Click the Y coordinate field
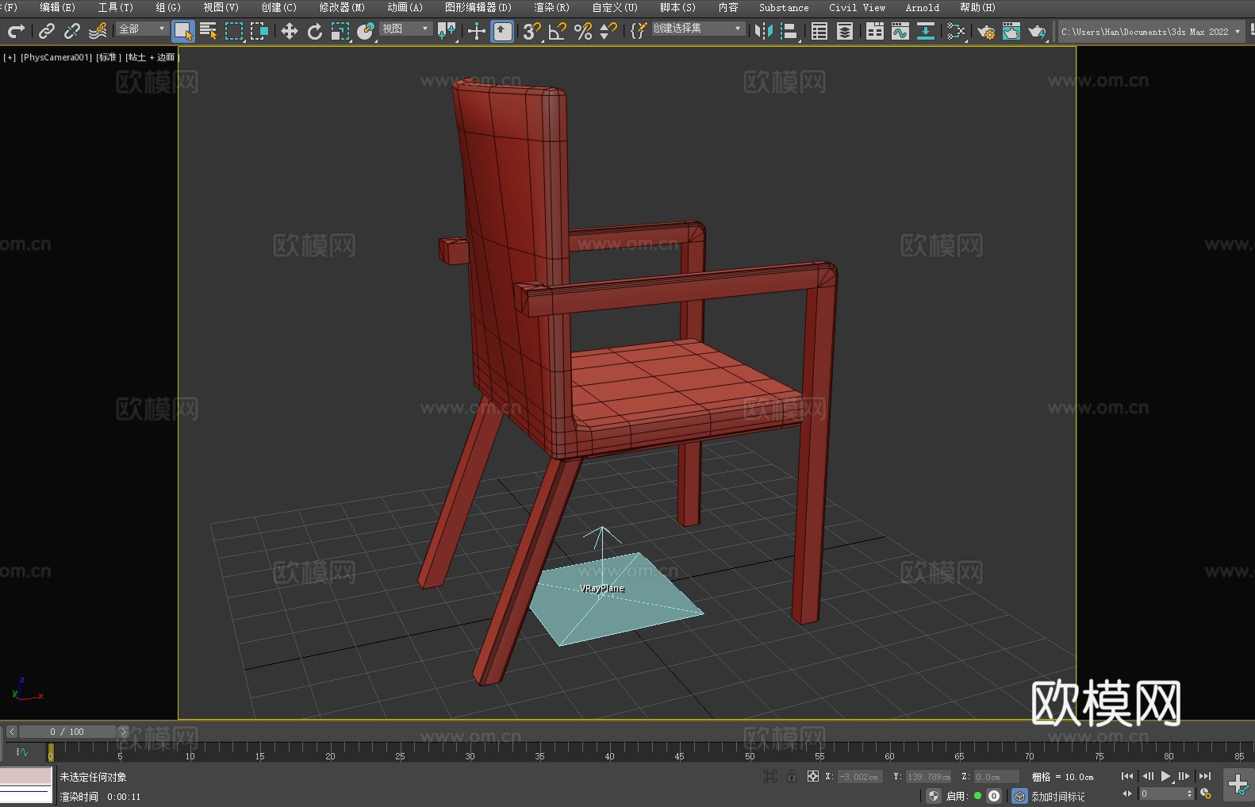 (x=928, y=777)
